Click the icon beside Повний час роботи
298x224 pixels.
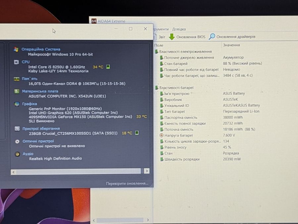[161, 69]
